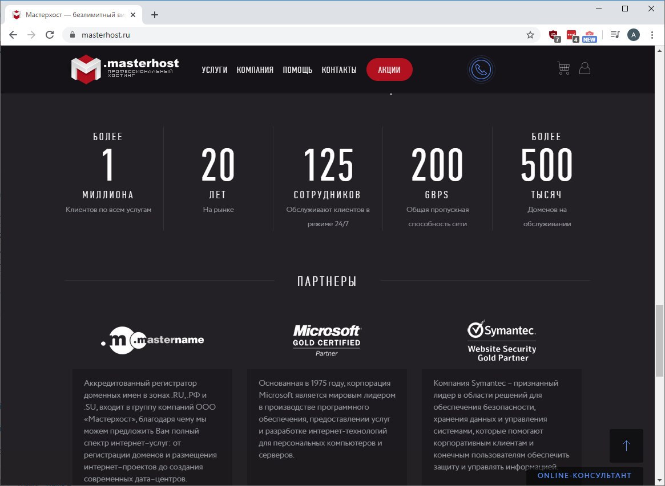Screen dimensions: 665x486
Task: Click the masterhost.ru address bar
Action: point(301,35)
